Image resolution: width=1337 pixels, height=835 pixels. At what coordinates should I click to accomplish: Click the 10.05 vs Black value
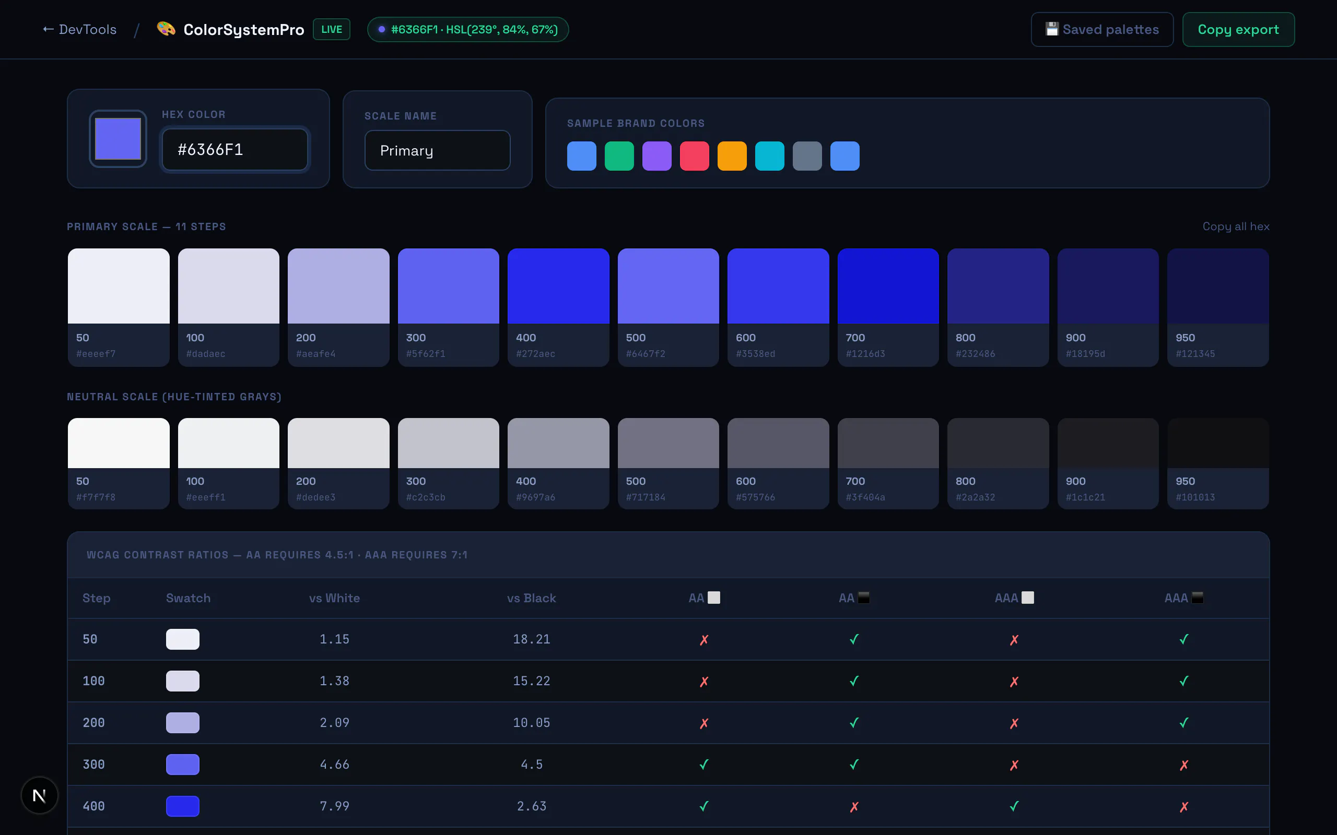[x=532, y=723]
